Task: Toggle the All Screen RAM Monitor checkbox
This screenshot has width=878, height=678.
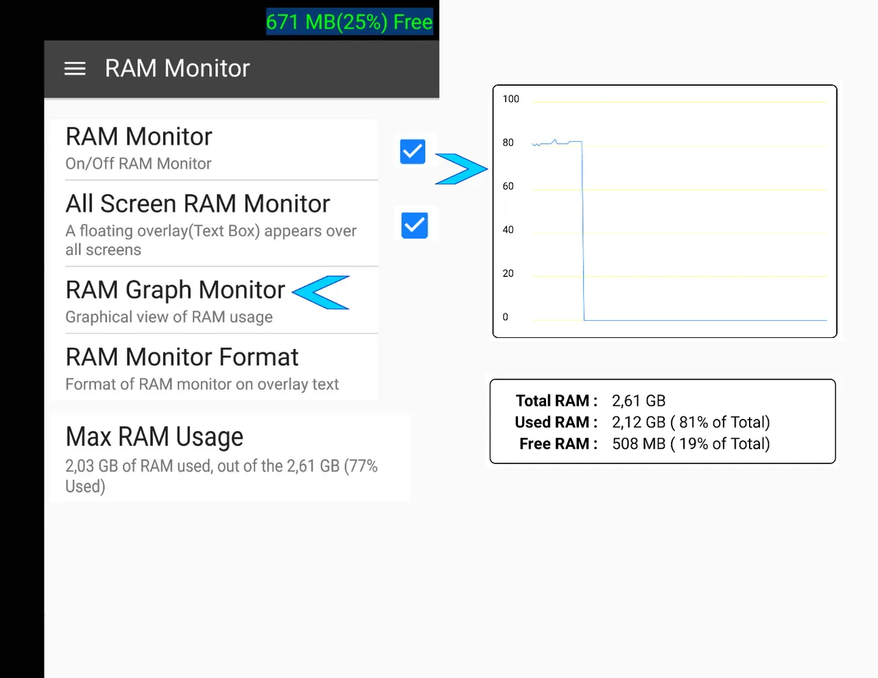Action: click(x=414, y=226)
